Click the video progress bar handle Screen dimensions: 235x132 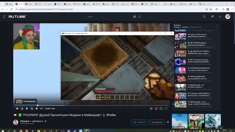37,105
